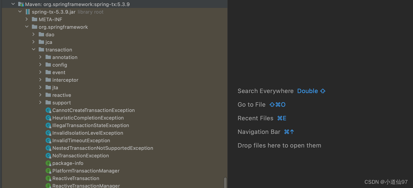Click the transaction folder icon
This screenshot has width=413, height=188.
pos(41,50)
